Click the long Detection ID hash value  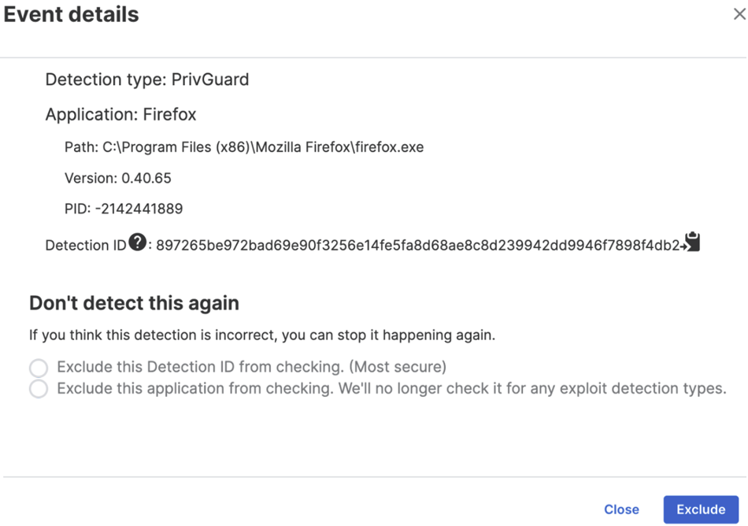click(417, 246)
